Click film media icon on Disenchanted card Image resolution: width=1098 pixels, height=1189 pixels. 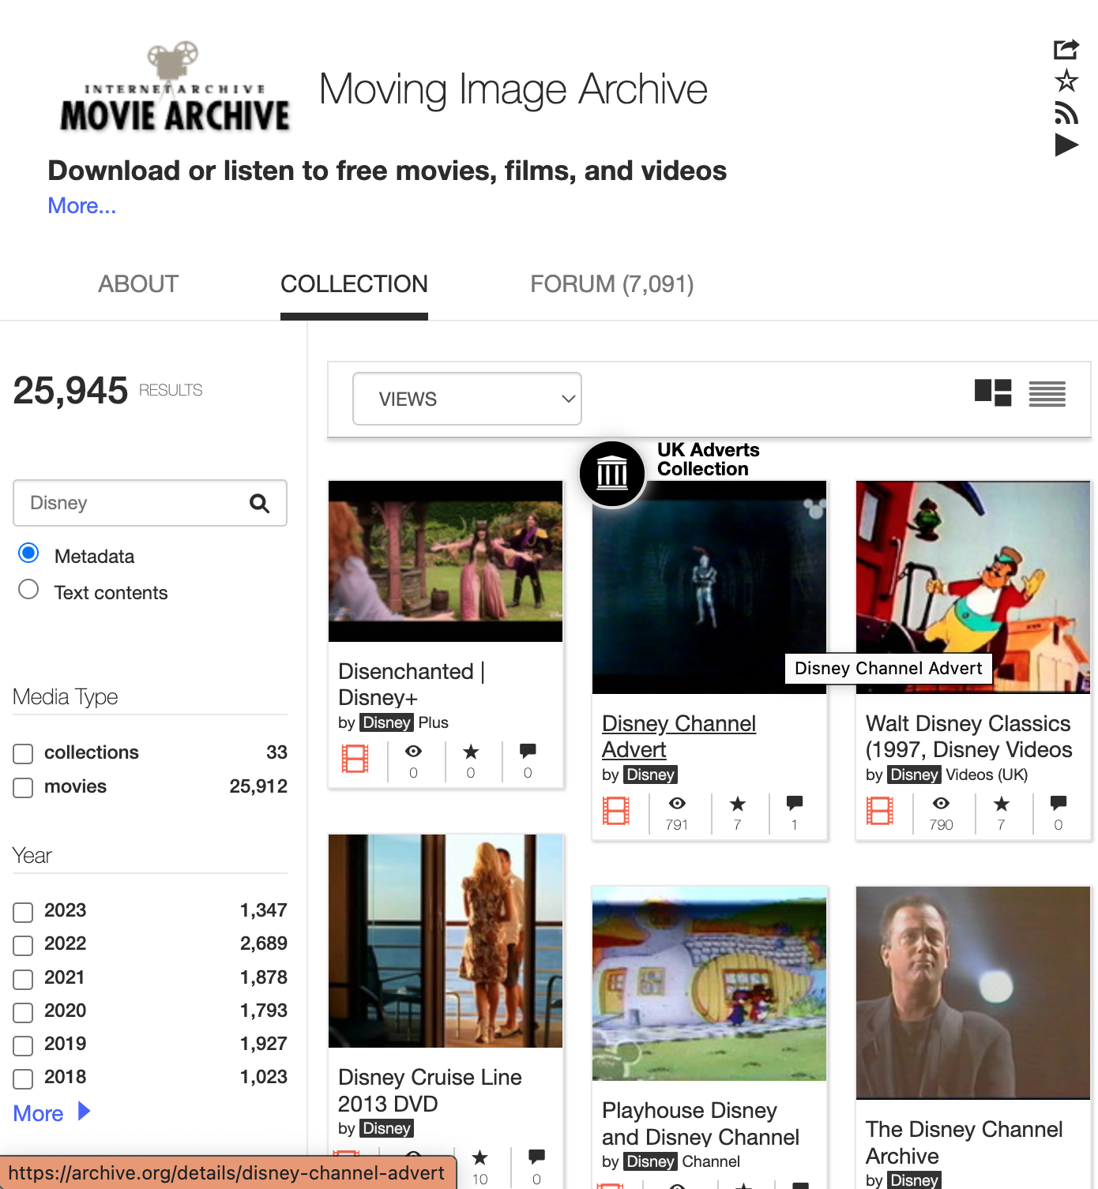[x=355, y=759]
